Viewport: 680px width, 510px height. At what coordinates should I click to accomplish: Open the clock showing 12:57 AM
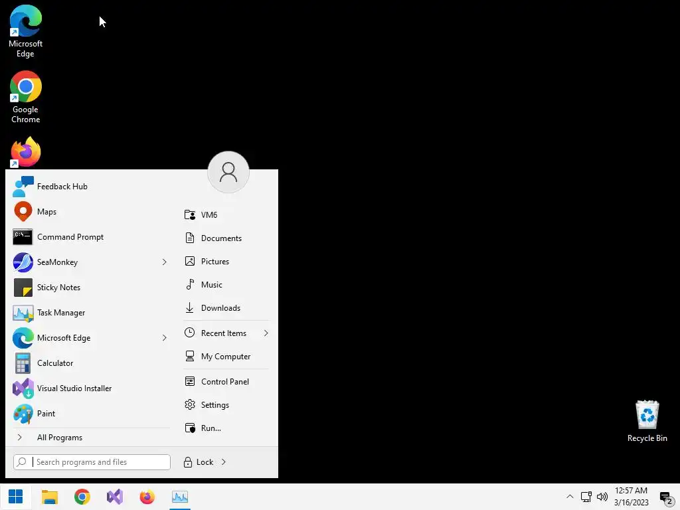(x=631, y=497)
